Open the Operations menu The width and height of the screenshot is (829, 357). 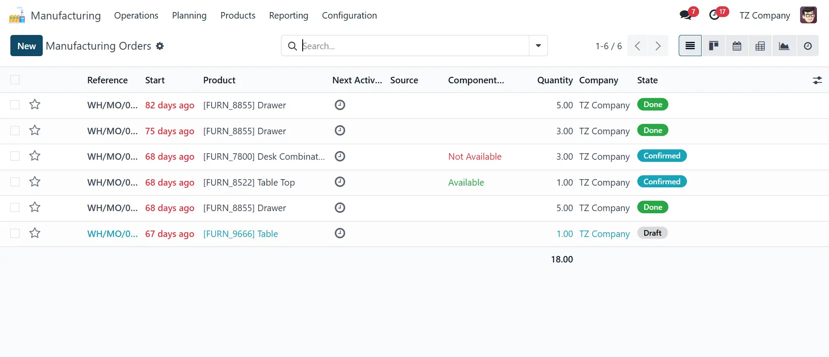136,16
